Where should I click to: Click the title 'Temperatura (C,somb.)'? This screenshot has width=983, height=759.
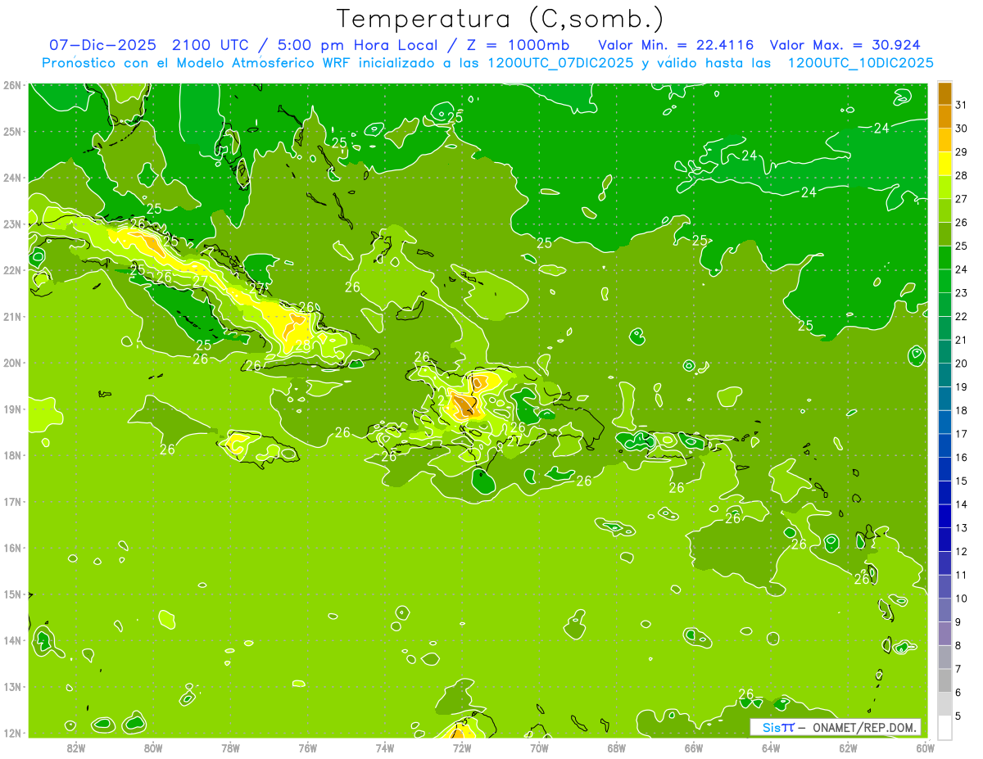click(501, 19)
